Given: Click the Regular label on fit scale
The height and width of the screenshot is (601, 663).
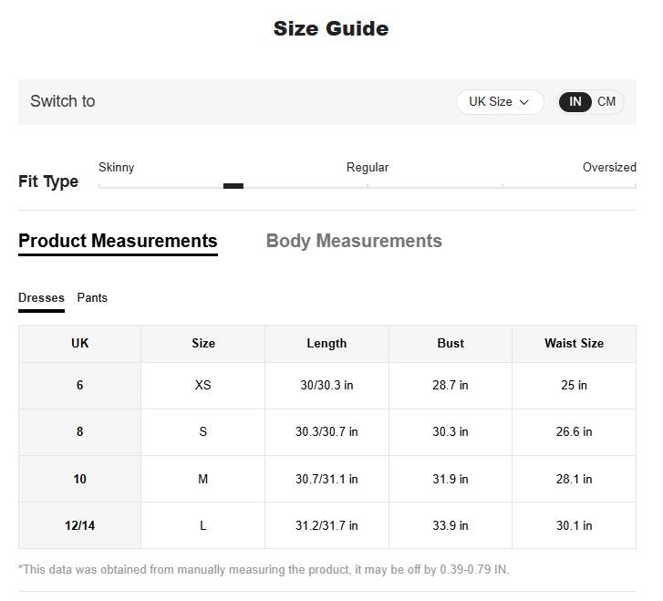Looking at the screenshot, I should pos(368,167).
